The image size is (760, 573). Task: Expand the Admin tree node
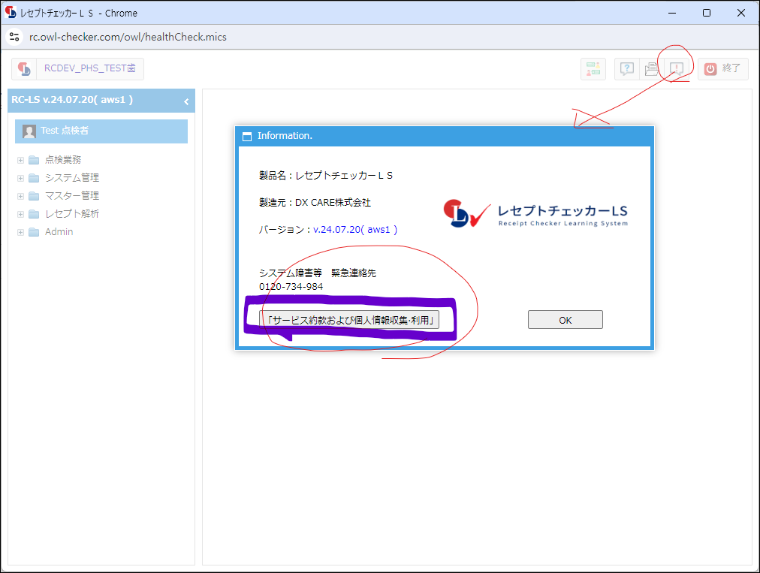pos(20,232)
